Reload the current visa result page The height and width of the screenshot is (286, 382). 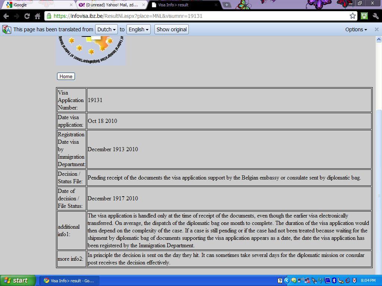coord(27,16)
